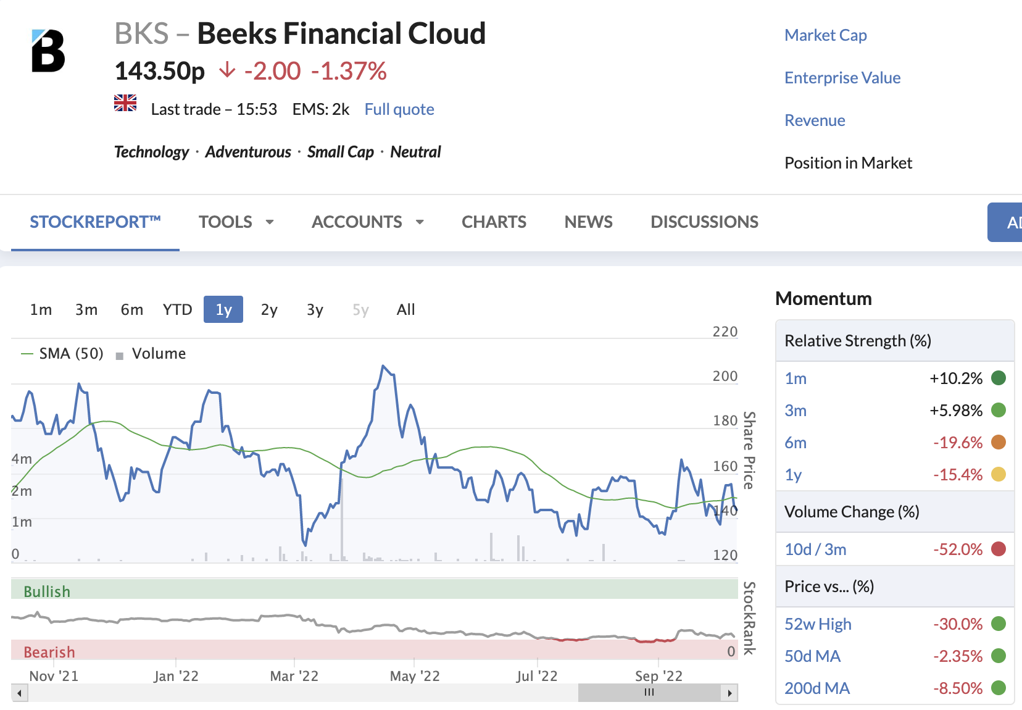Select the 3m chart range
1022x710 pixels.
coord(86,309)
